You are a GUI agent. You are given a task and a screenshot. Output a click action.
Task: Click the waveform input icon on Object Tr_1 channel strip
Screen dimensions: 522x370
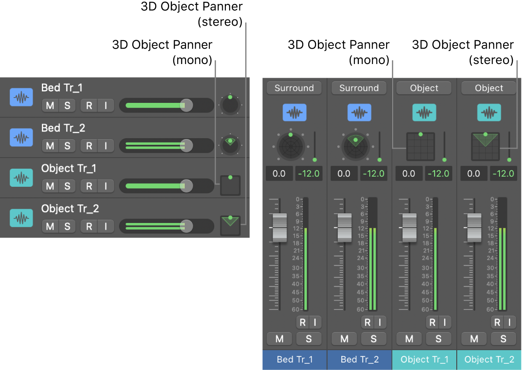(x=424, y=113)
